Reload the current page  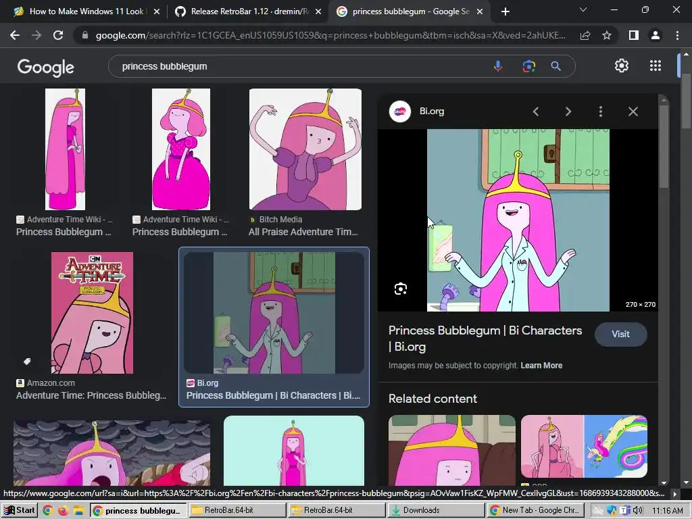pos(58,35)
